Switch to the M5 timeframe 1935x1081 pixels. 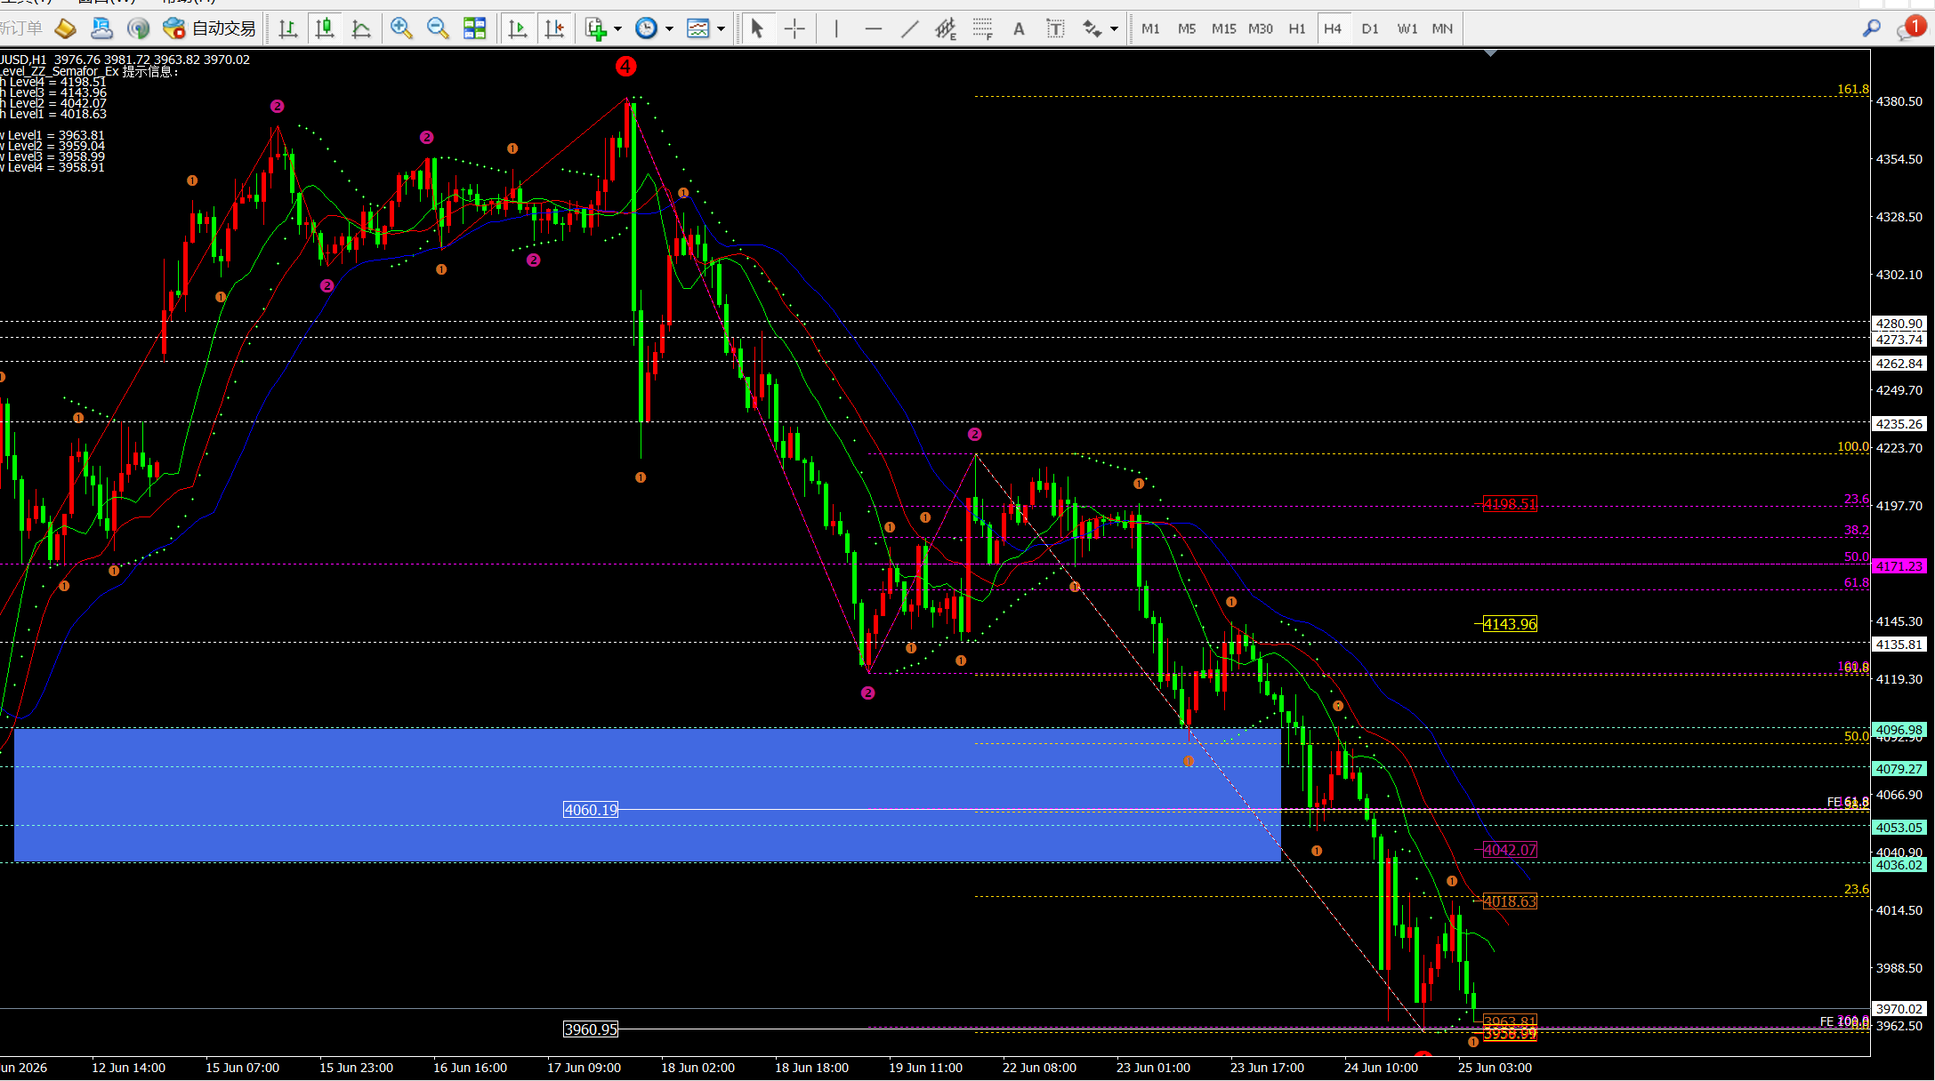[x=1187, y=29]
